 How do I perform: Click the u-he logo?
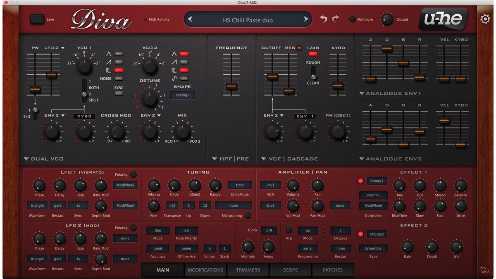click(x=443, y=19)
